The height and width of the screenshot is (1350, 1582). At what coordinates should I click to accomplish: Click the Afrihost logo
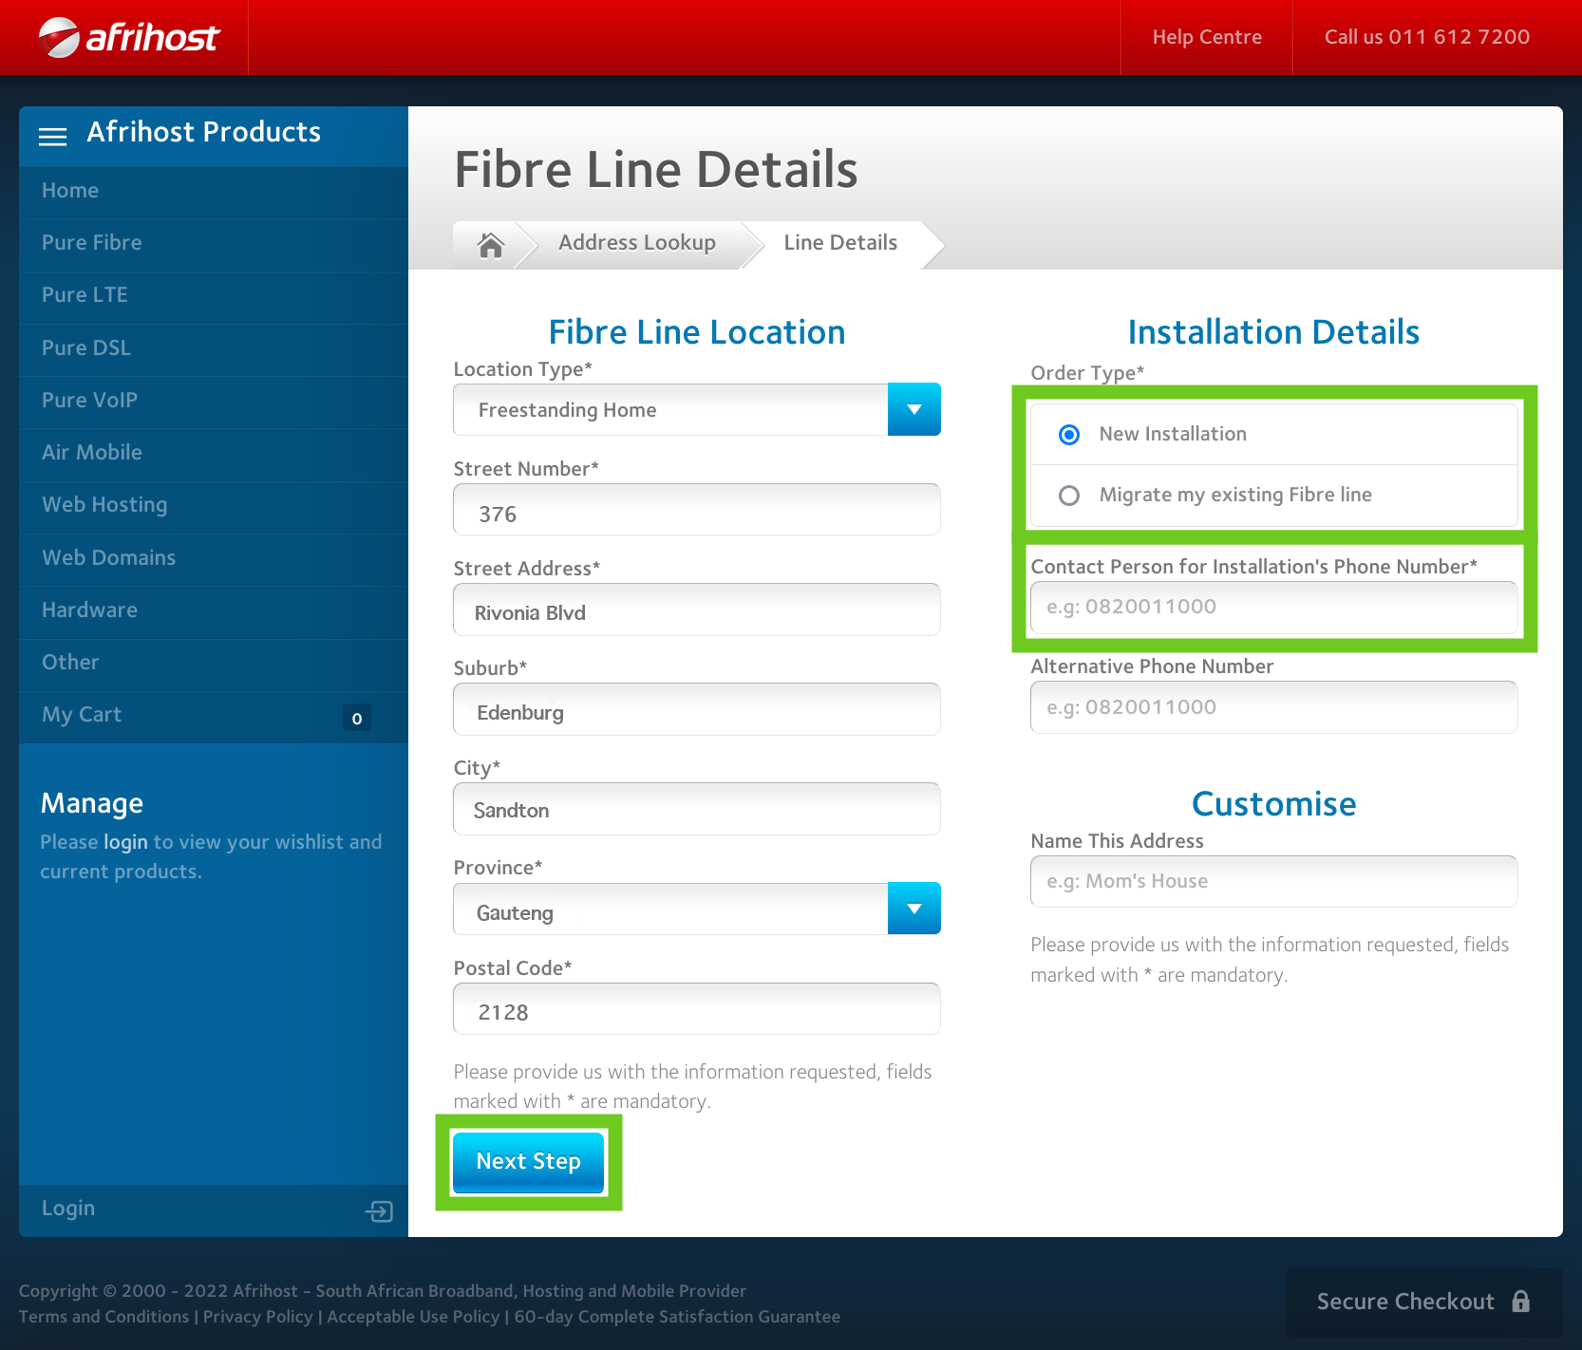pos(129,38)
